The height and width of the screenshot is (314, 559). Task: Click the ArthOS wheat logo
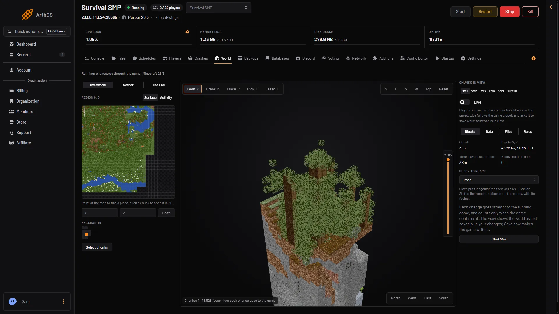click(27, 15)
